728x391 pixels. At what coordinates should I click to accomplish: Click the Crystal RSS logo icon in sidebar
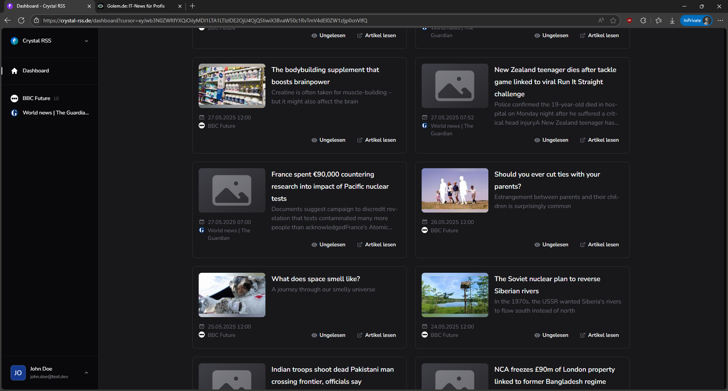(14, 41)
